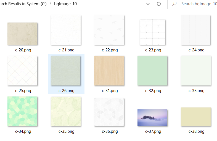Click the c-37.png file name
Screen dimensions: 217x141
[x=153, y=131]
